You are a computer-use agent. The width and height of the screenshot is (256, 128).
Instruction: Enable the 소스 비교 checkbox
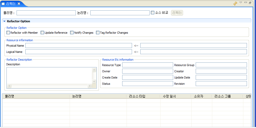point(152,12)
